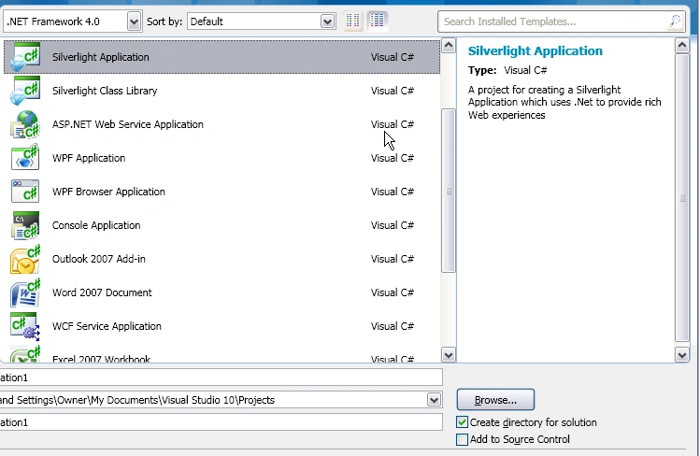Screen dimensions: 700x456
Task: Open the .NET Framework version dropdown
Action: tap(134, 21)
